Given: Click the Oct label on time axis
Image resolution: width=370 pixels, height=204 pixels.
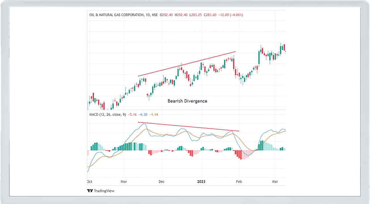Looking at the screenshot, I should tap(90, 182).
